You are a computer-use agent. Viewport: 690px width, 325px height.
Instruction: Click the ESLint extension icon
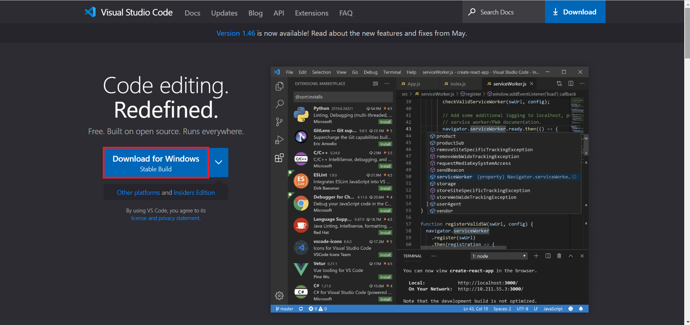click(x=301, y=181)
